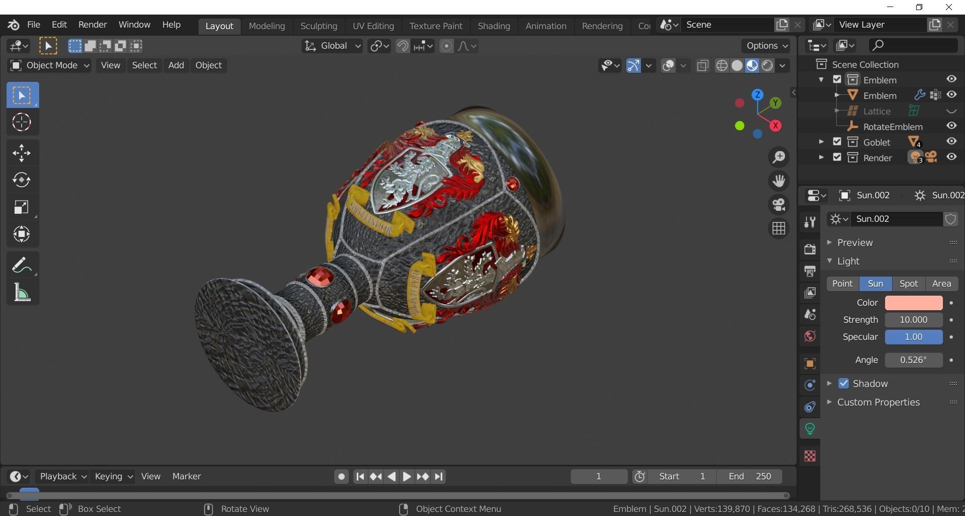
Task: Open the Options dropdown
Action: (766, 46)
